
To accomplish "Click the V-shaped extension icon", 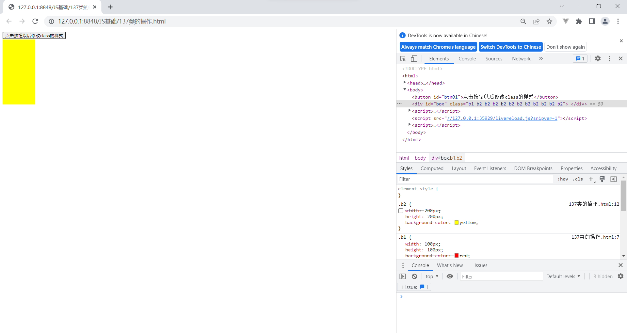I will tap(566, 21).
